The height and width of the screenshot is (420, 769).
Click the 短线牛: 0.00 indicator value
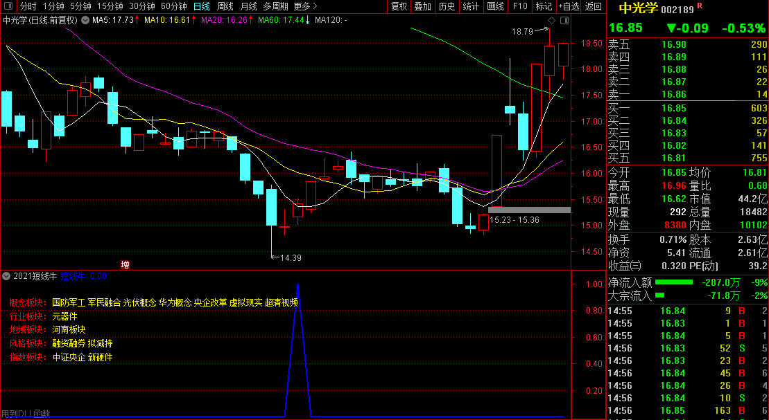pyautogui.click(x=83, y=276)
